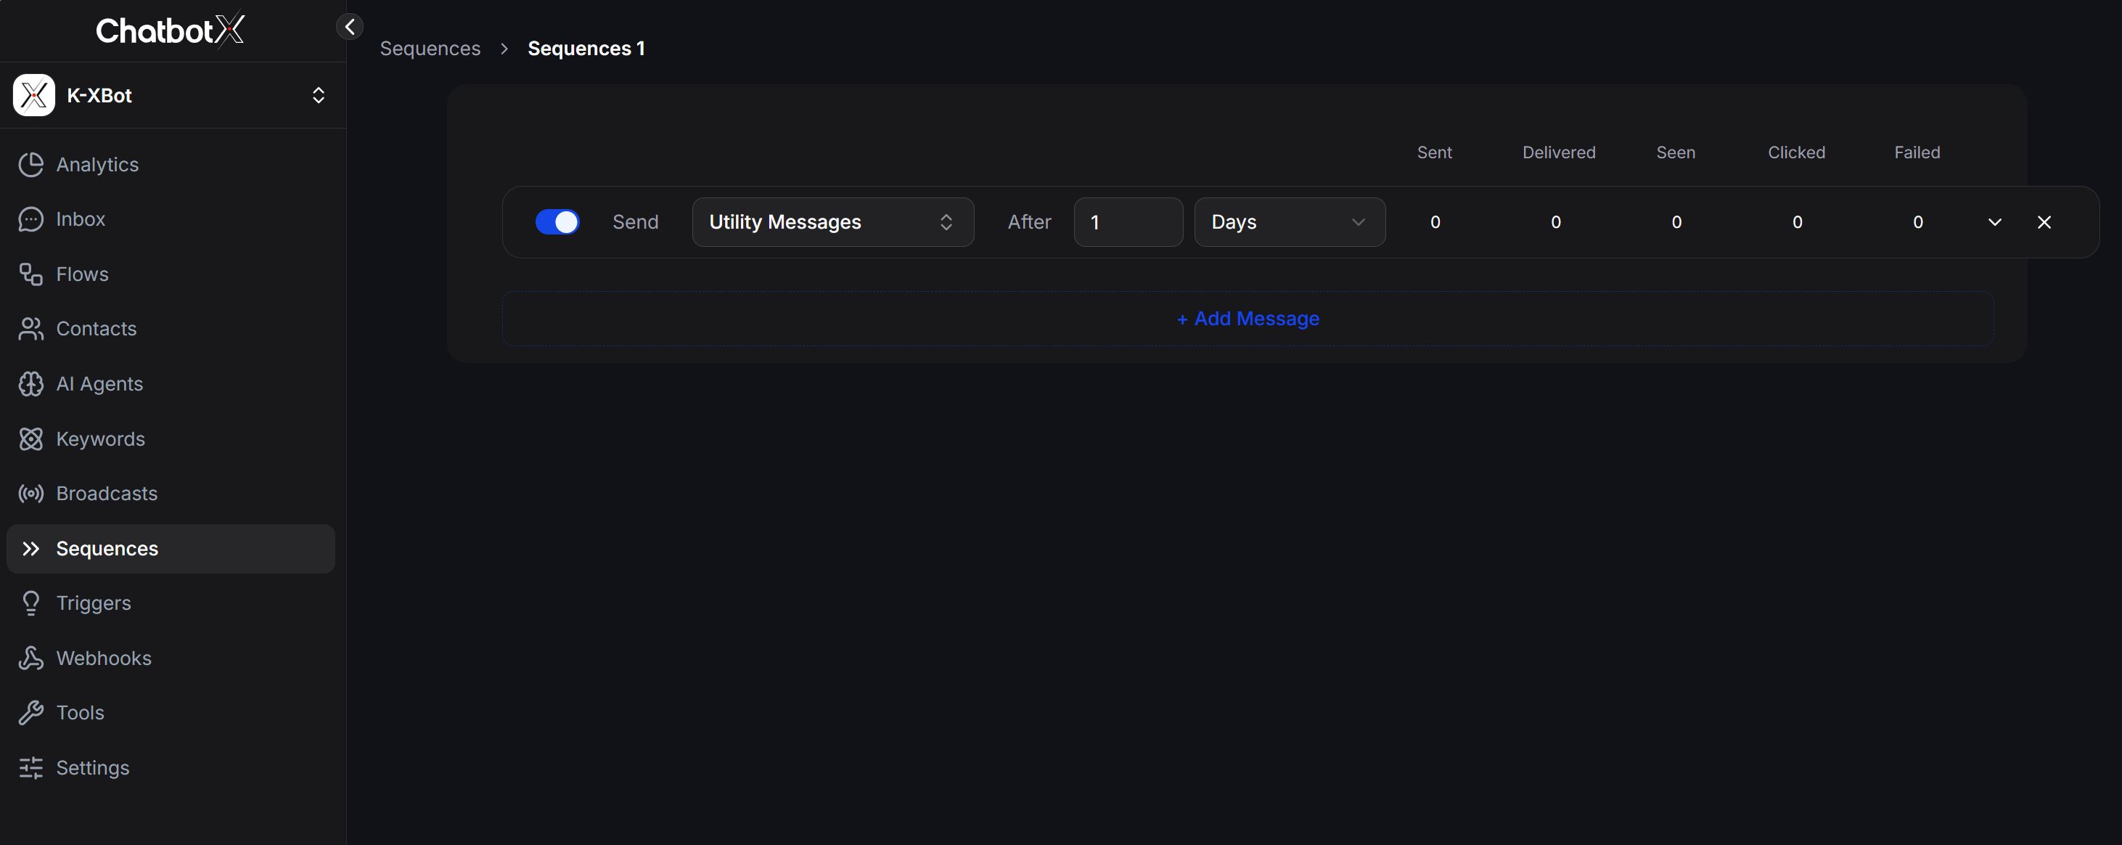Go to Keywords
This screenshot has height=845, width=2122.
171,438
